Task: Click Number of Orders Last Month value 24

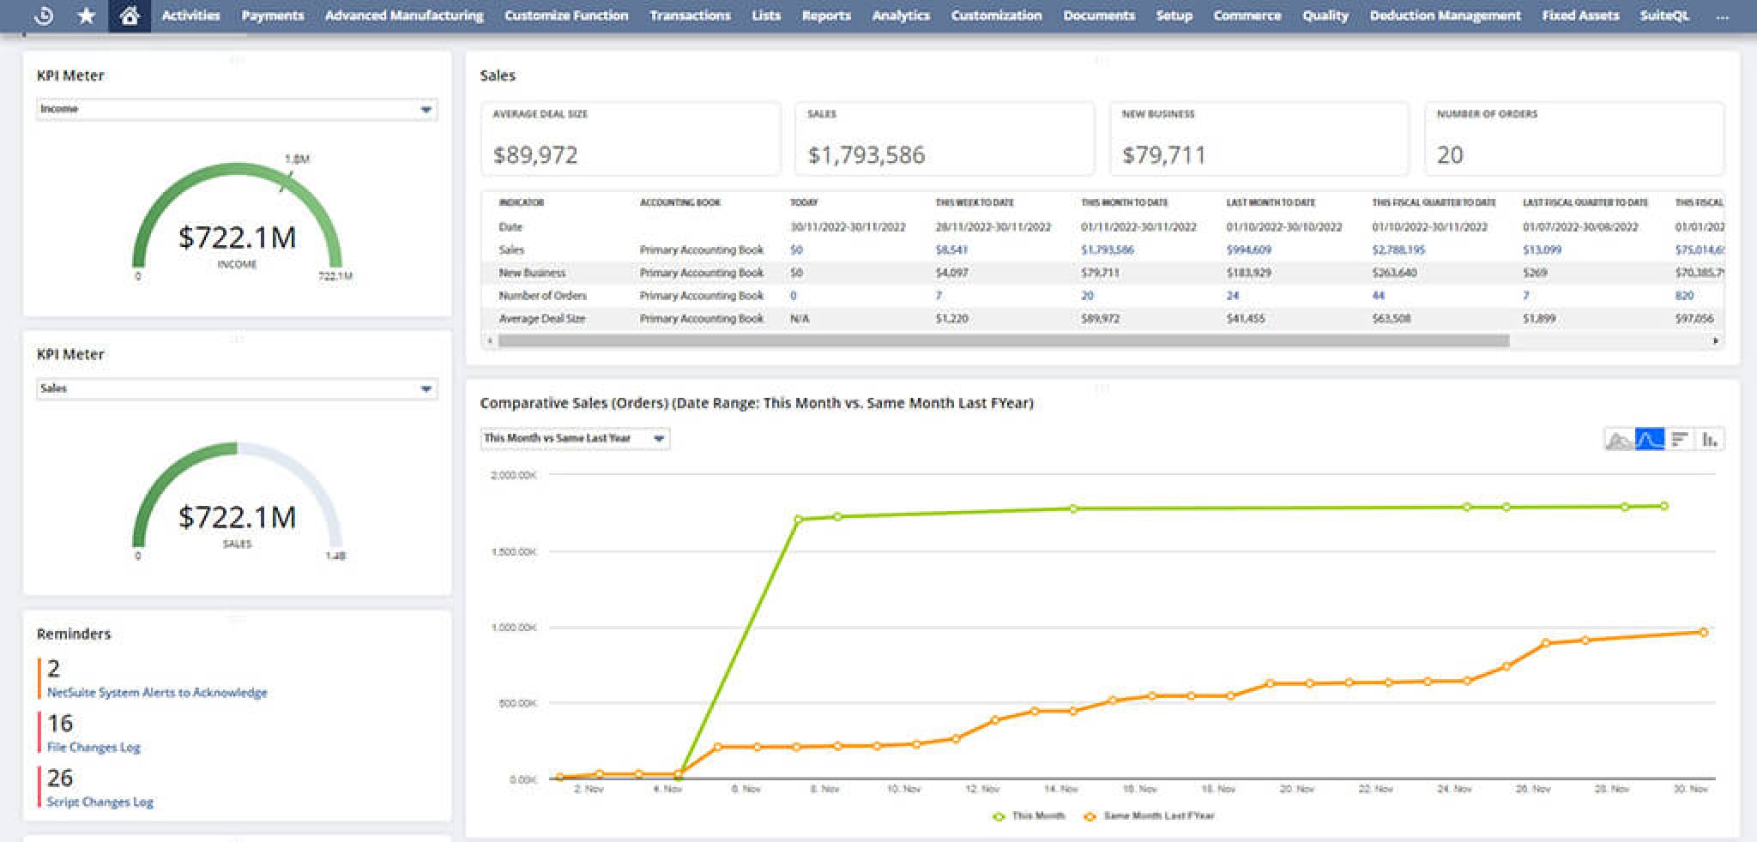Action: pos(1233,296)
